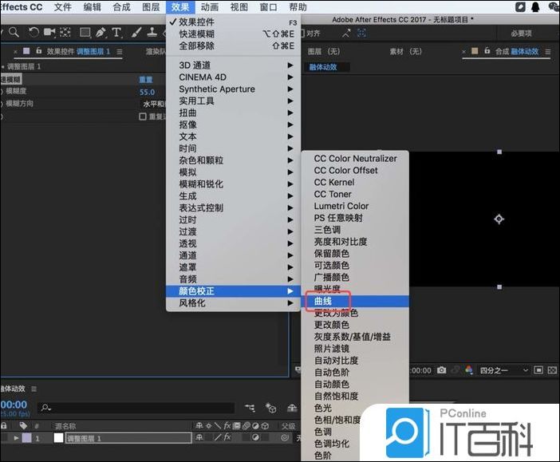
Task: Expand layer 1 disclosure triangle in timeline
Action: coord(17,438)
